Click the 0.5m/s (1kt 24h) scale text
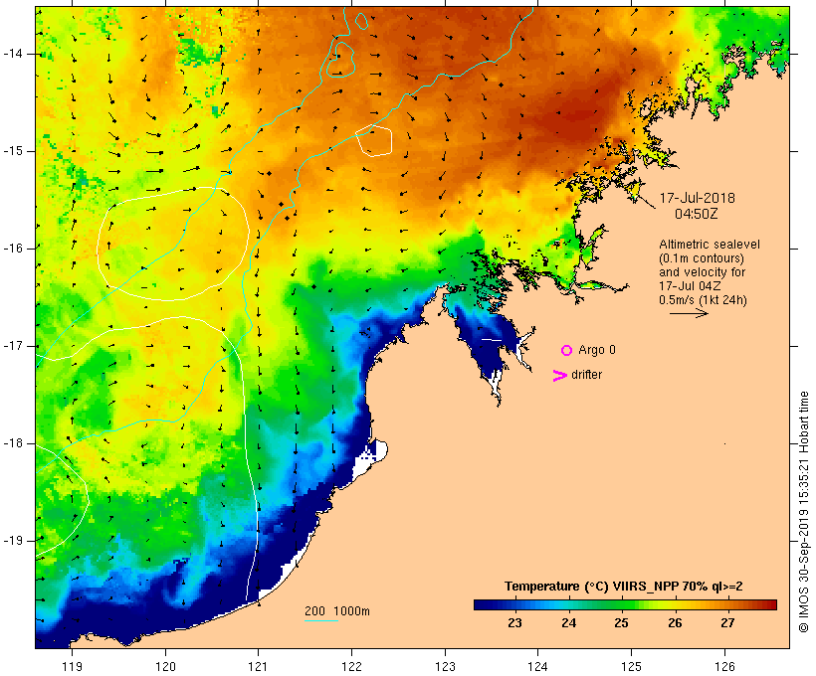Viewport: 816px width, 676px height. click(x=703, y=300)
